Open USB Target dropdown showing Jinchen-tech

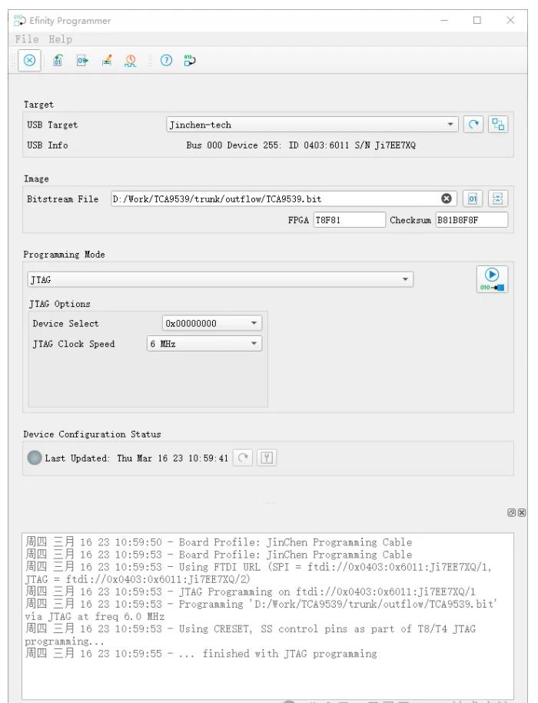312,125
